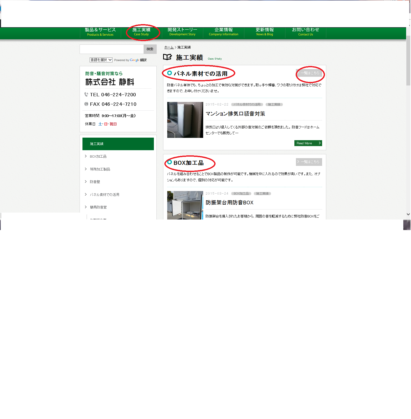Click the FAX 046-224-7210 text
This screenshot has width=411, height=419.
click(x=113, y=104)
